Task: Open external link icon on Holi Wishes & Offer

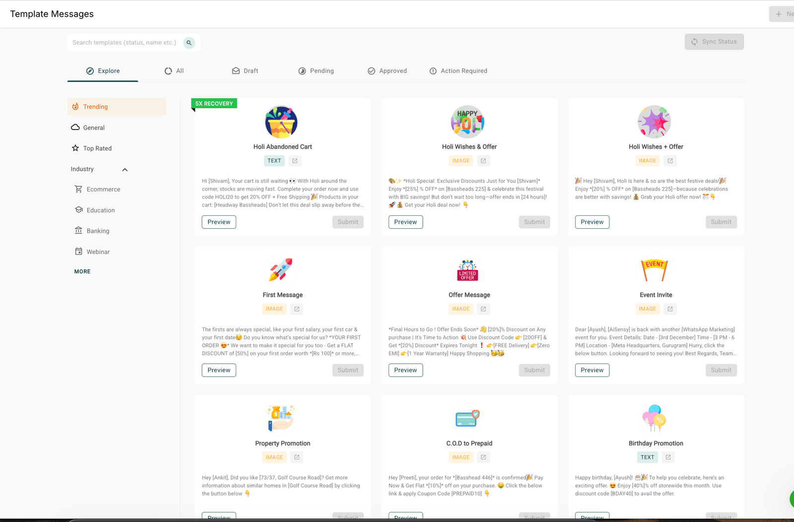Action: pos(483,161)
